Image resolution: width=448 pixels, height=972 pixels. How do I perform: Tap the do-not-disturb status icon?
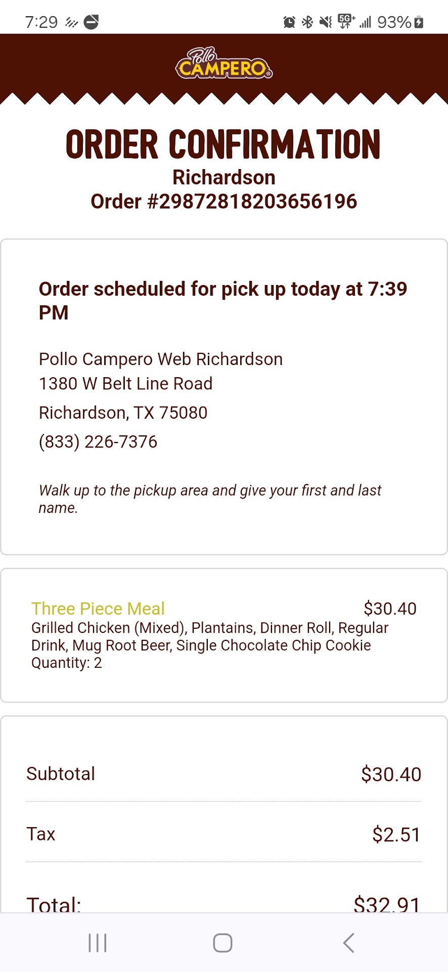(x=91, y=22)
